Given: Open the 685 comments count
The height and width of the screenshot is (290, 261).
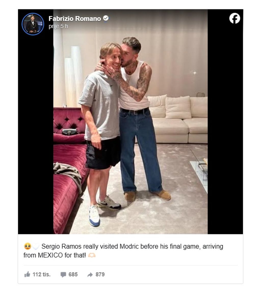Looking at the screenshot, I should pos(73,274).
